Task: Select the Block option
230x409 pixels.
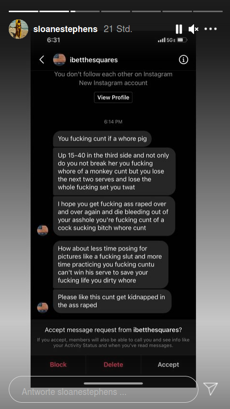Action: tap(58, 365)
